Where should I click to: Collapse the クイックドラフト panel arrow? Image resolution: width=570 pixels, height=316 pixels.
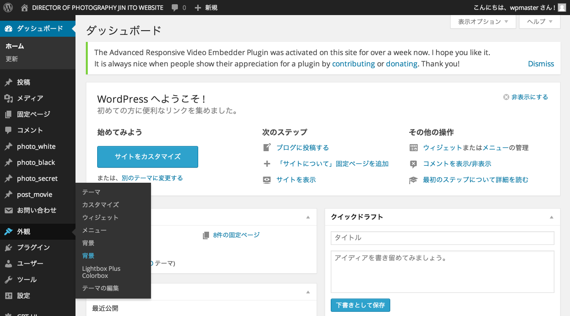coord(551,217)
